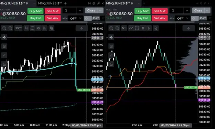Open ATM OFF dropdown in left order panel

(75, 18)
